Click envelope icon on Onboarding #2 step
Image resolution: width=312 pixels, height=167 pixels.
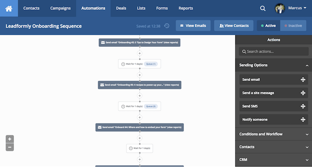(103, 43)
